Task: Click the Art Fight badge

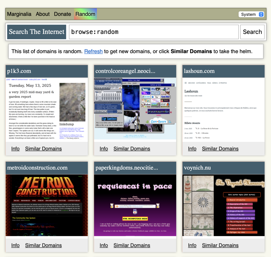Action: pos(146,97)
